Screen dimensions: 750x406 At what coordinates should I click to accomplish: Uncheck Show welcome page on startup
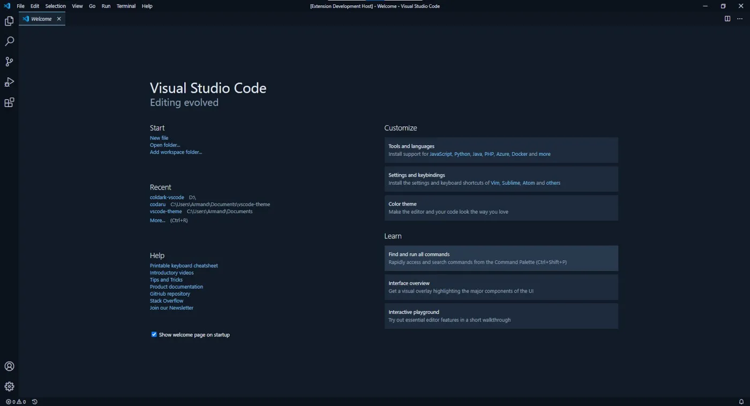[x=154, y=335]
